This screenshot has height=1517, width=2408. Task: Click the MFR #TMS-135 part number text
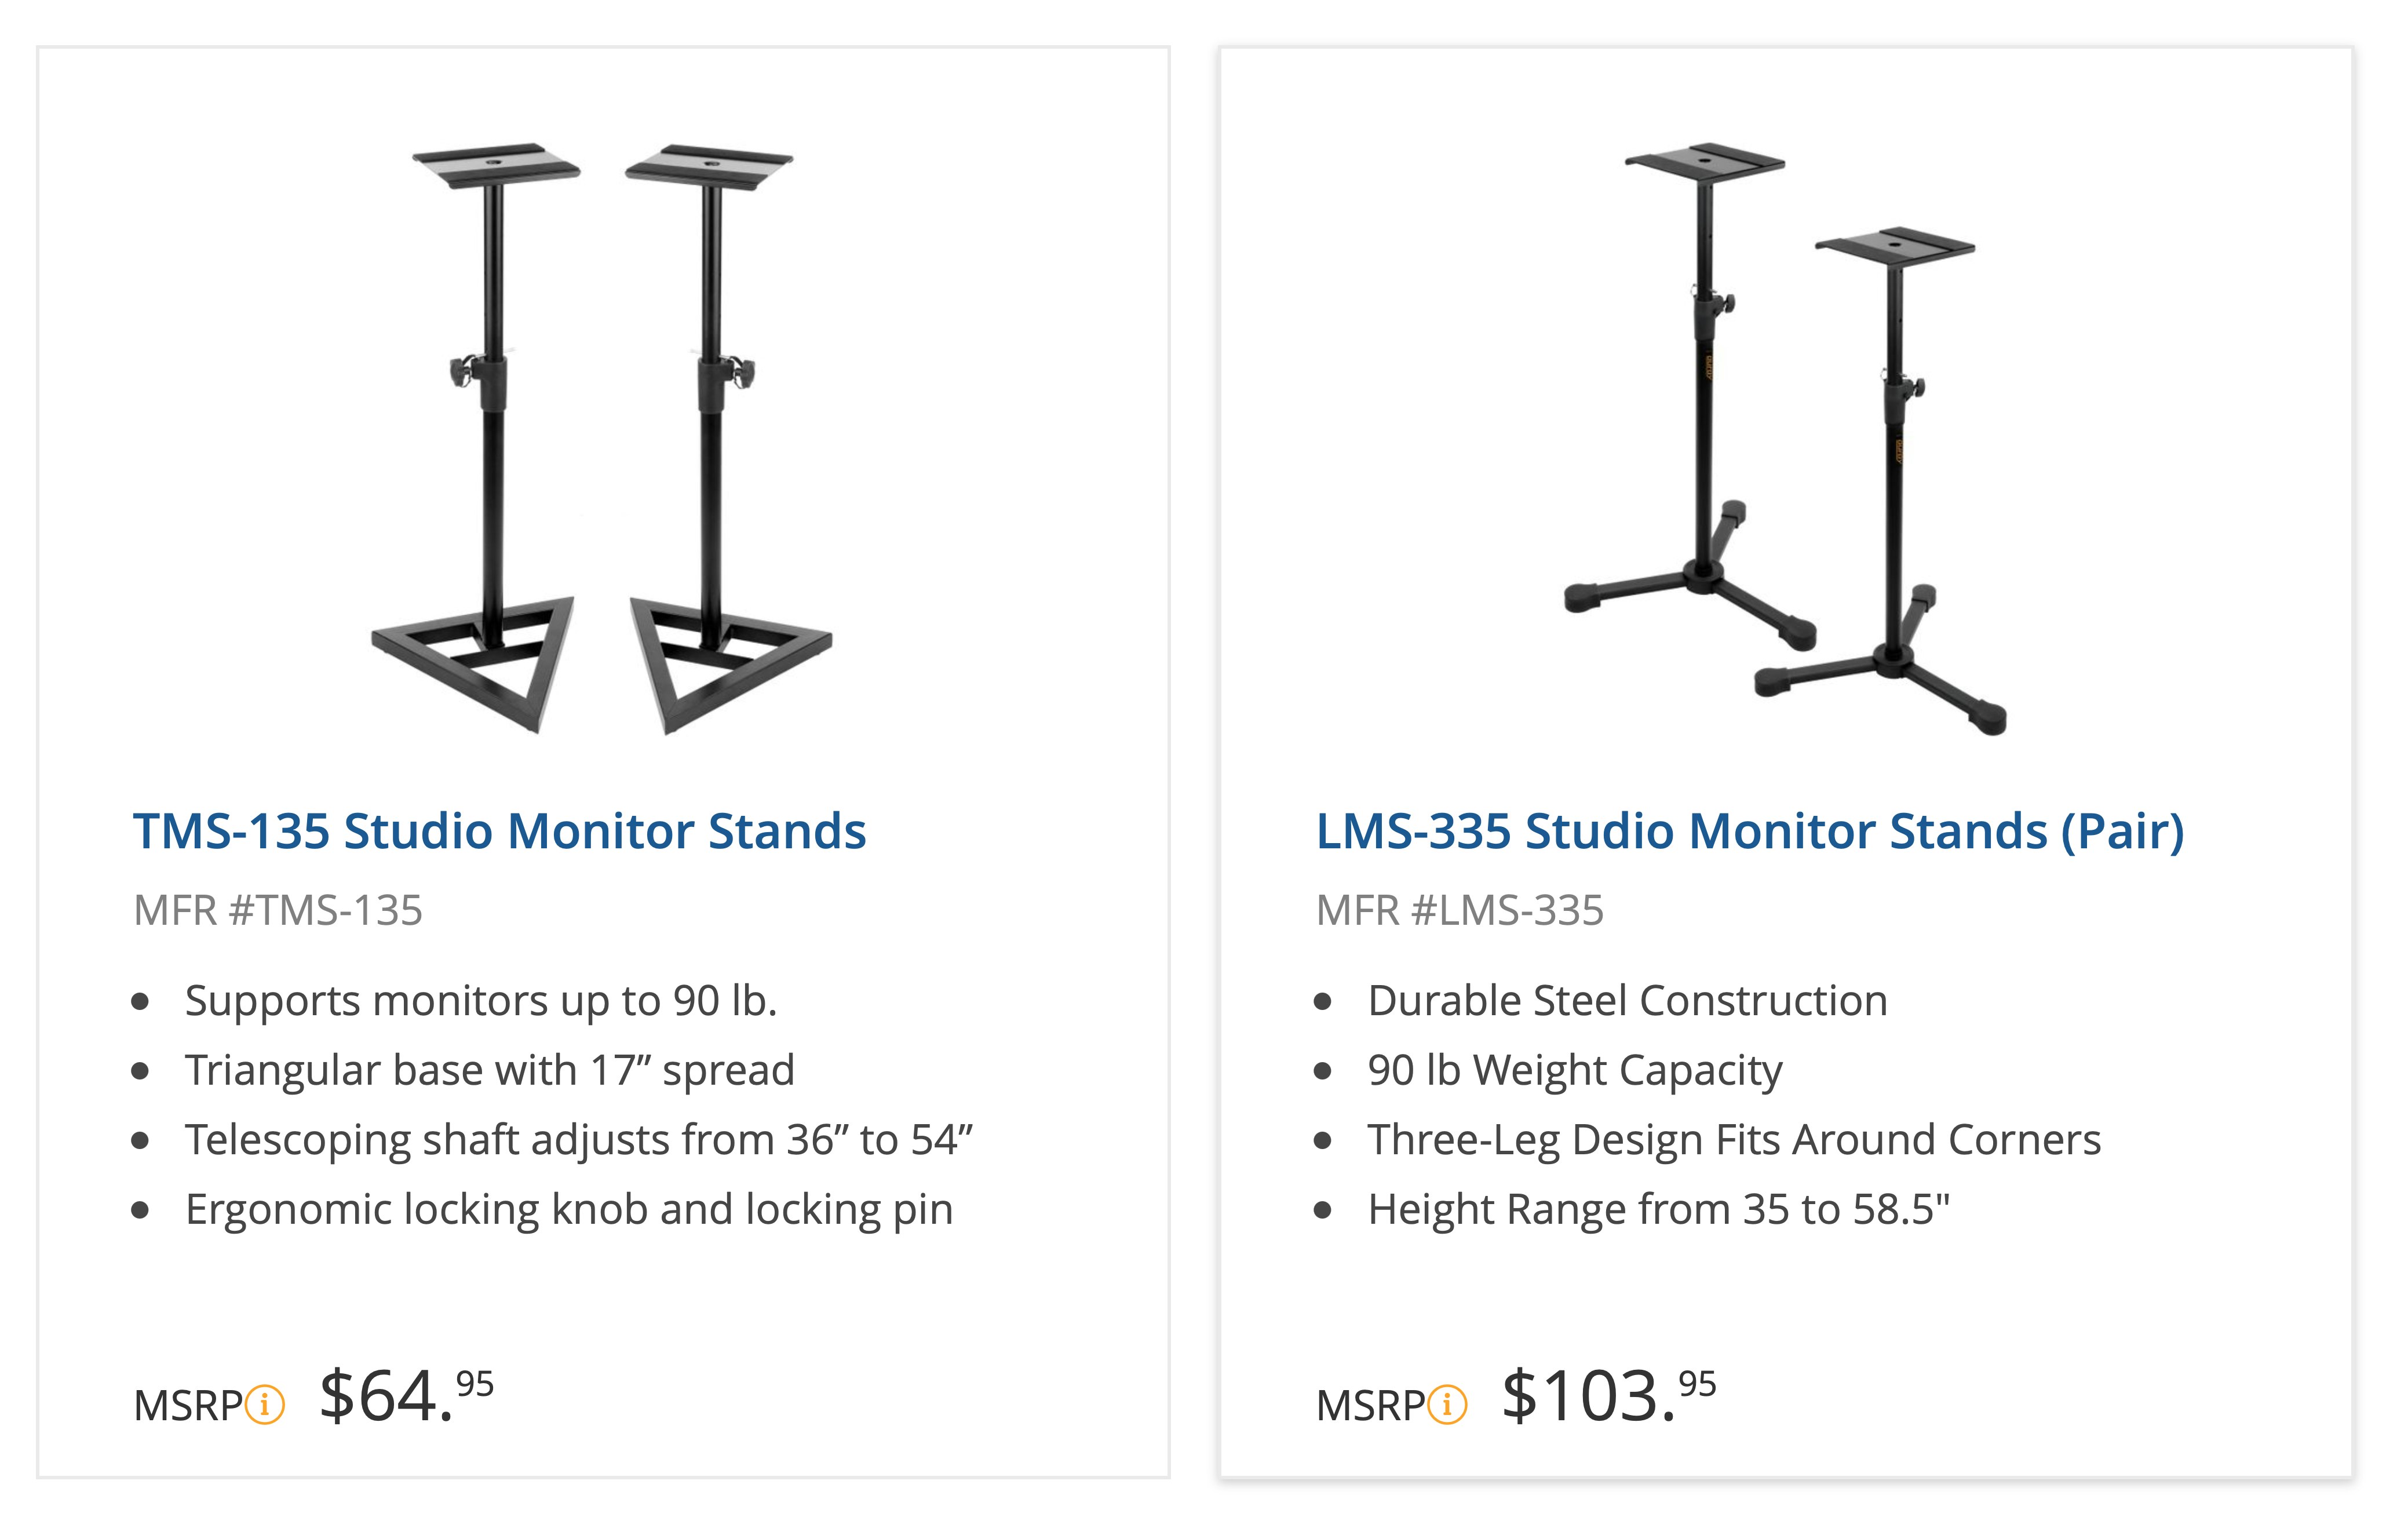(278, 910)
